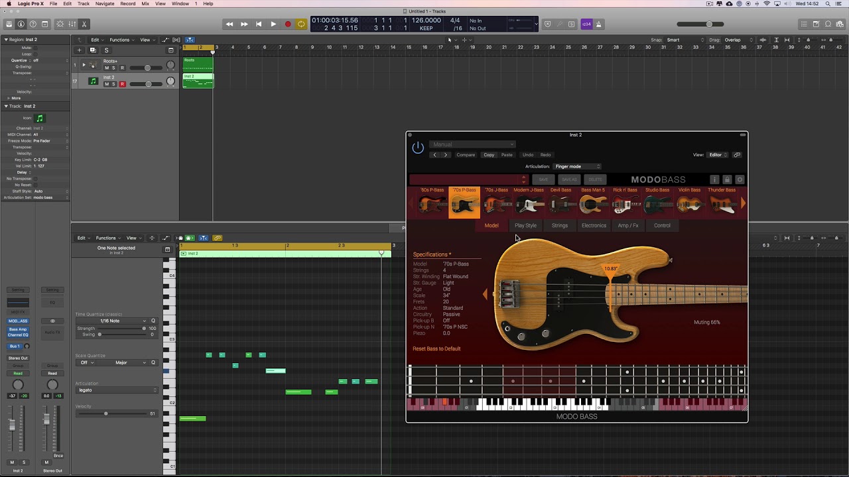
Task: Solo the Roots+ track
Action: (113, 68)
